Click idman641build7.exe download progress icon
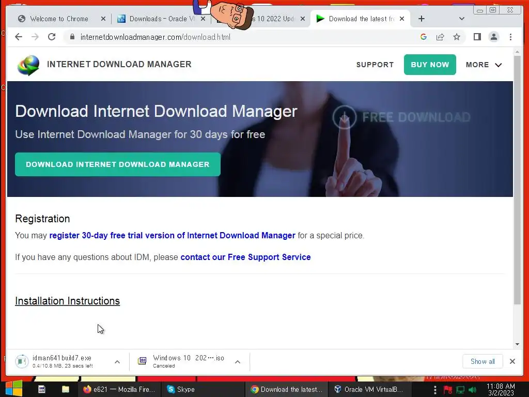The width and height of the screenshot is (529, 397). click(22, 361)
